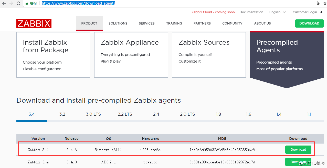This screenshot has height=168, width=327.
Task: Switch to the 3.4 version tab
Action: pyautogui.click(x=31, y=114)
